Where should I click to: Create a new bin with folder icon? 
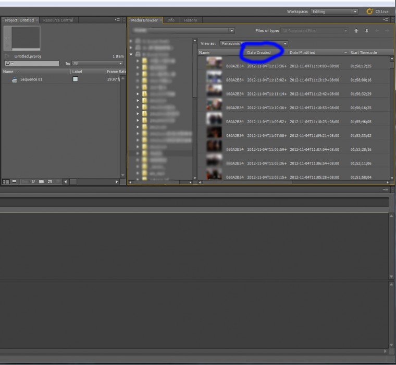point(41,182)
